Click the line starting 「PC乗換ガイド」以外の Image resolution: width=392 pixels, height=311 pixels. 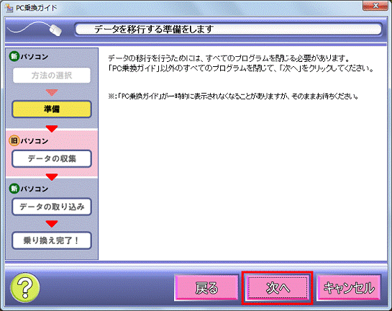click(240, 68)
